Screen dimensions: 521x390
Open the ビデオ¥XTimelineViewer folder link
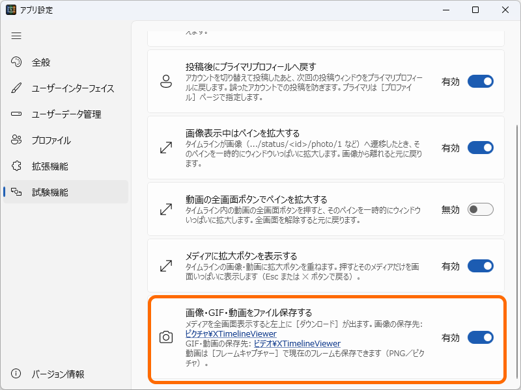point(297,343)
